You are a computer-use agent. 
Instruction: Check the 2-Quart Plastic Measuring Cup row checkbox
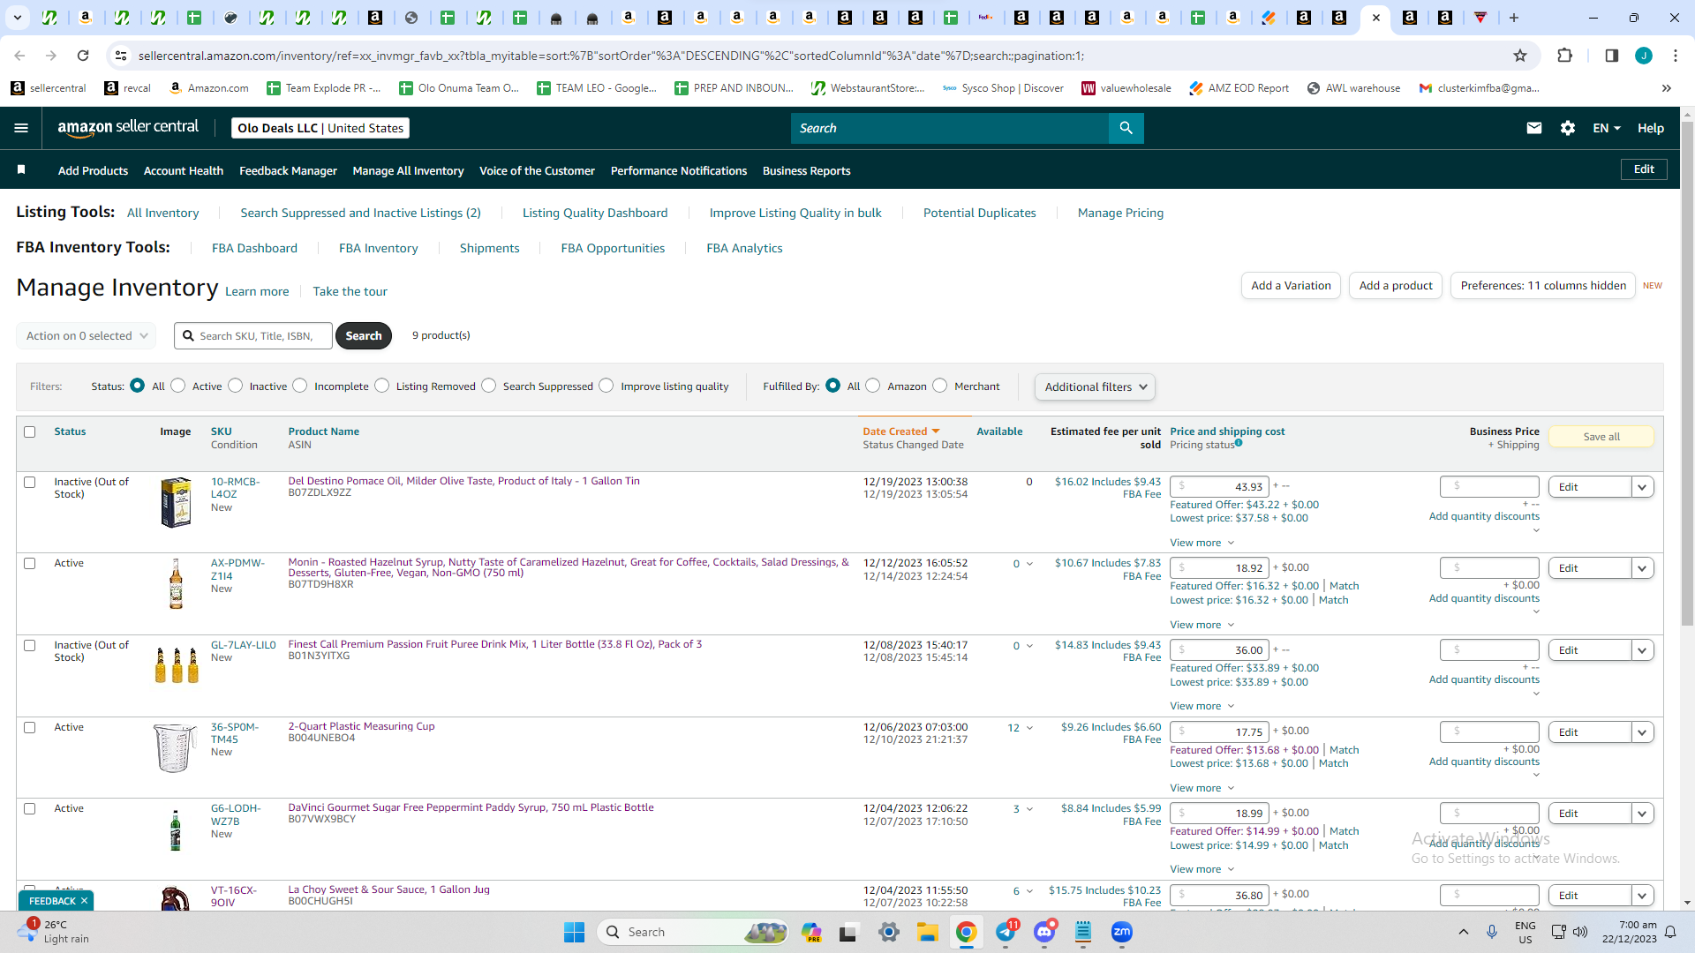click(30, 727)
